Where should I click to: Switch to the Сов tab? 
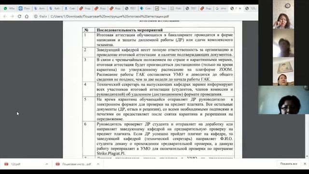point(146,9)
